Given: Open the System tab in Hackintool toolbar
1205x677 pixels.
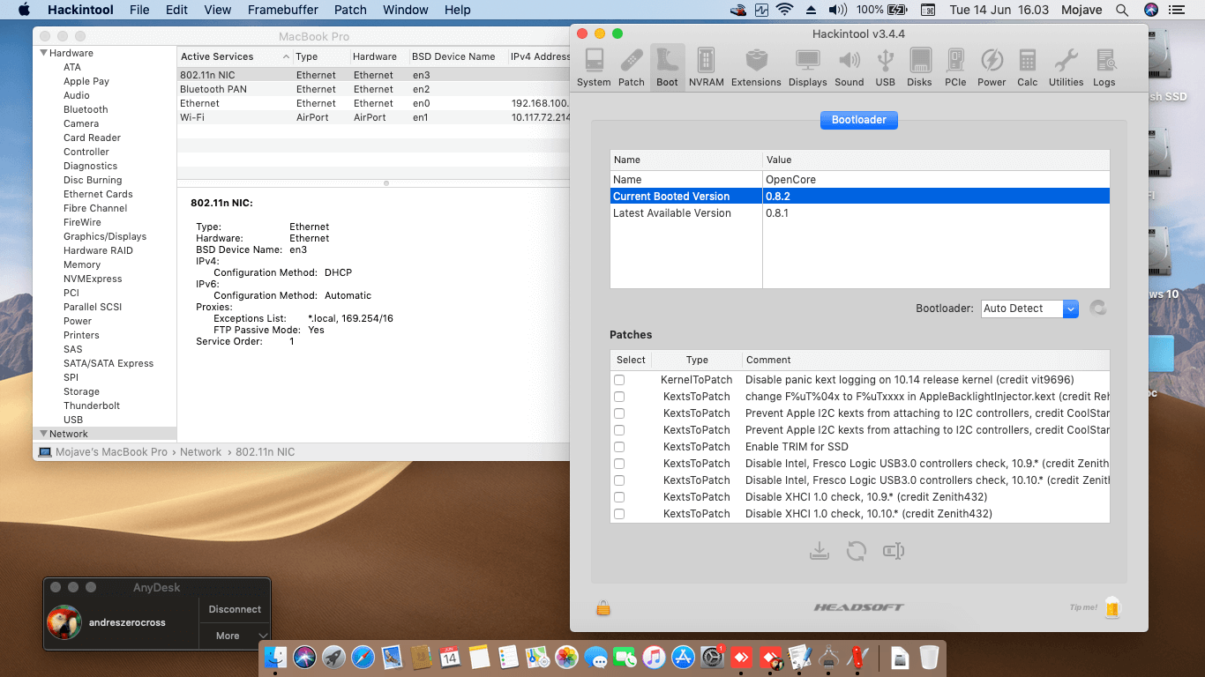Looking at the screenshot, I should [594, 67].
